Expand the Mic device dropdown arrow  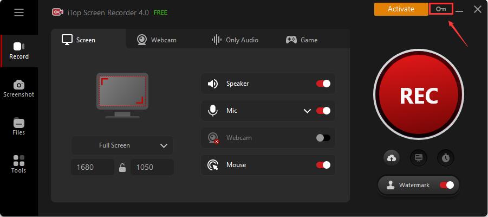tap(307, 111)
